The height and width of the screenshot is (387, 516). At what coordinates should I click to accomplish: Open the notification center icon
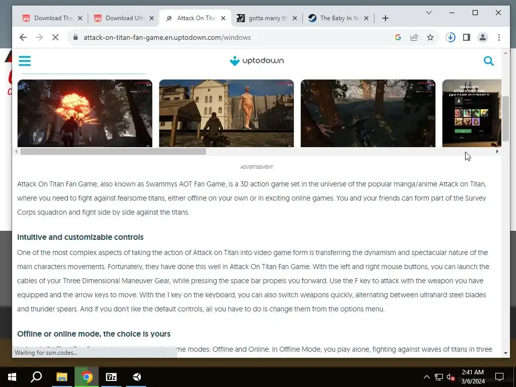[499, 377]
